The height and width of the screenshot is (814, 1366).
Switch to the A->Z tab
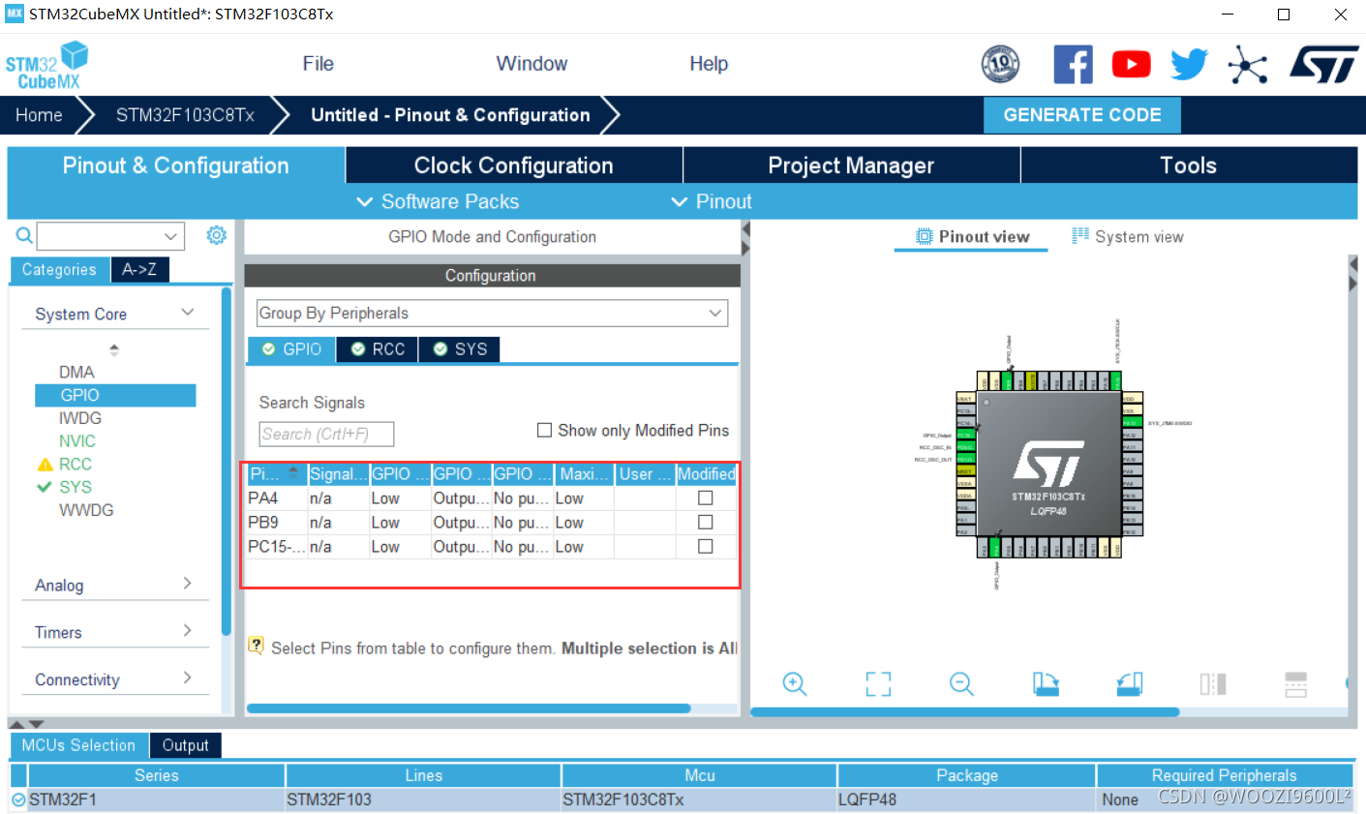[x=139, y=269]
